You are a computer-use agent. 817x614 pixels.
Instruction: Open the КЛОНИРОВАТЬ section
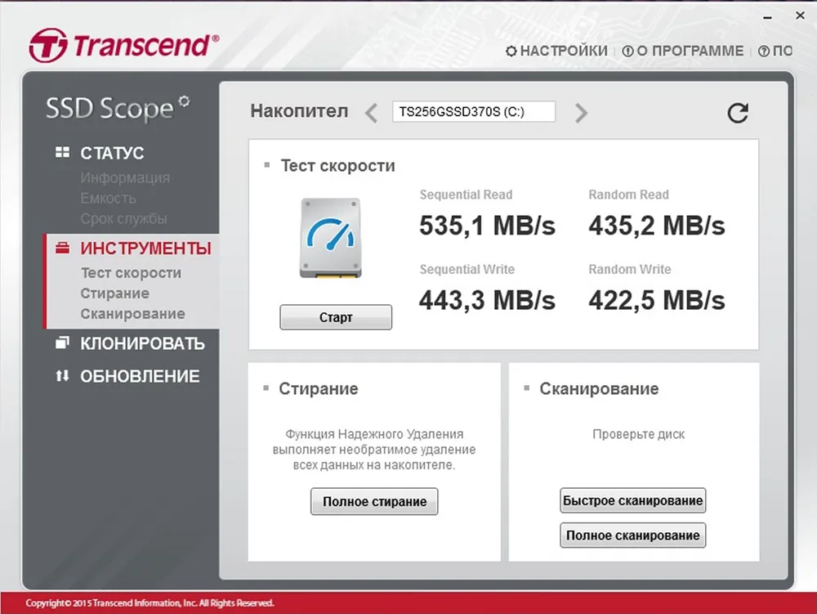pos(142,343)
